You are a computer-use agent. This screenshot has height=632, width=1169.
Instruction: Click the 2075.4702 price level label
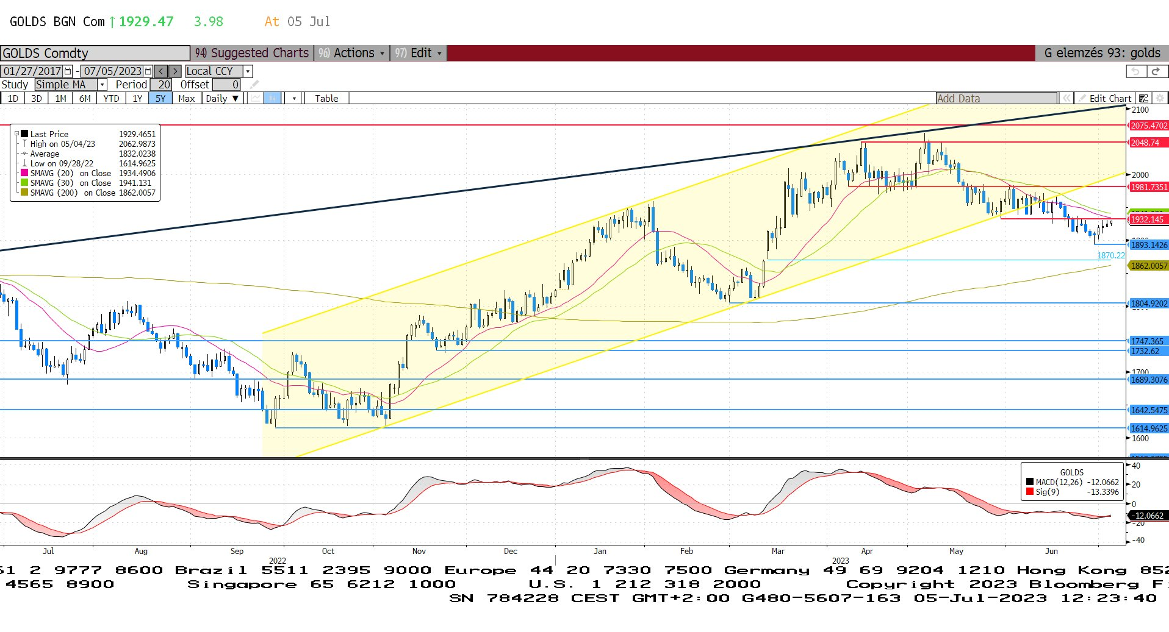pos(1149,126)
